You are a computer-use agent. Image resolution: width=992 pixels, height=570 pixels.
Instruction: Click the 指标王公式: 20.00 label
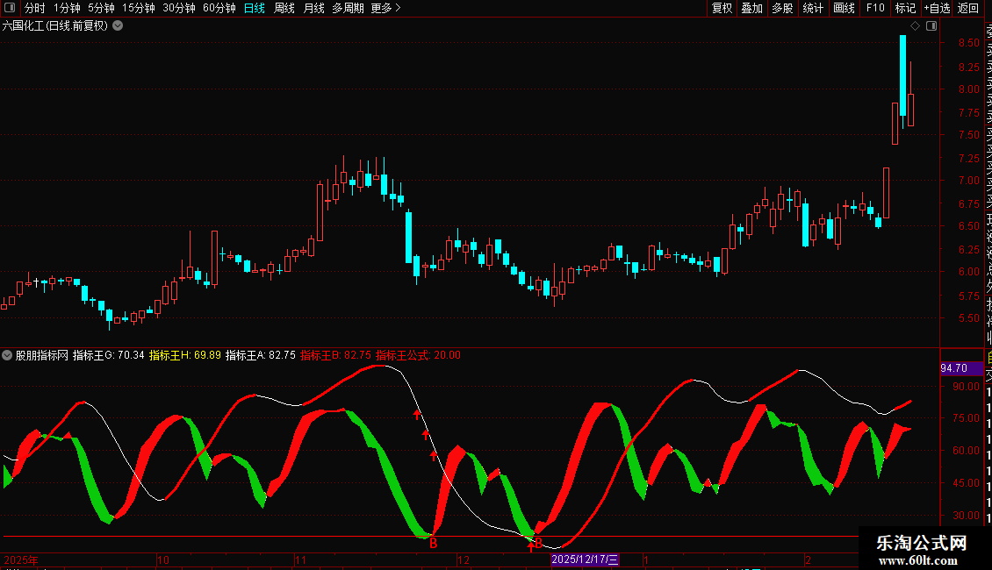point(418,355)
